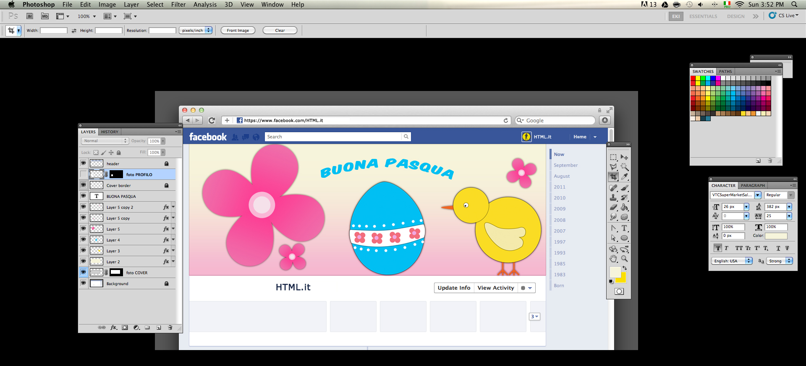Image resolution: width=806 pixels, height=366 pixels.
Task: Select the Zoom magnifier tool
Action: [624, 259]
